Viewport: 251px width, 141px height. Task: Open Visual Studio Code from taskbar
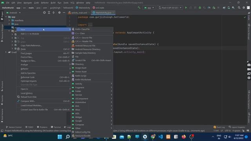tap(160, 137)
